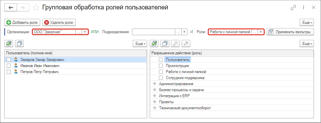Copy a link to this form
This screenshot has width=321, height=123.
[294, 8]
